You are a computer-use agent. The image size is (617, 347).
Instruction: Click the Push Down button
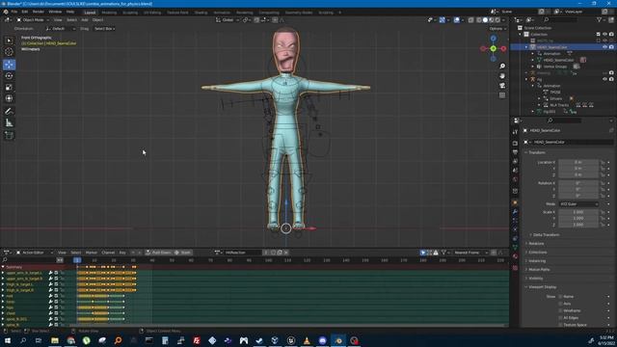[x=158, y=253]
